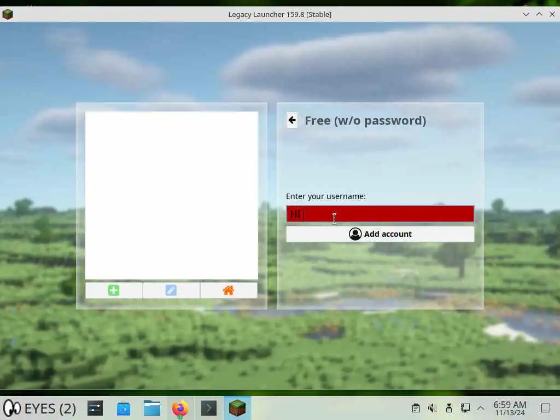Screen dimensions: 560x420
Task: Close the Legacy Launcher window
Action: tap(552, 14)
